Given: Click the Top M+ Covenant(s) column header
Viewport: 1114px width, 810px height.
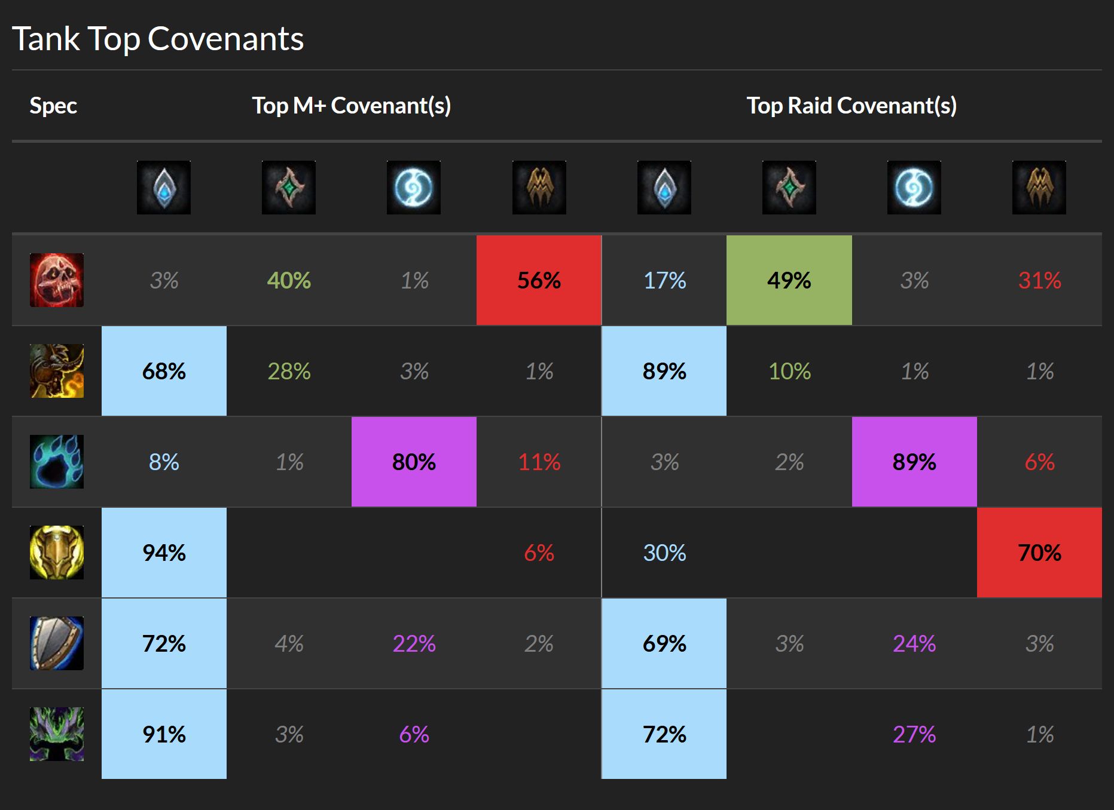Looking at the screenshot, I should pyautogui.click(x=352, y=106).
